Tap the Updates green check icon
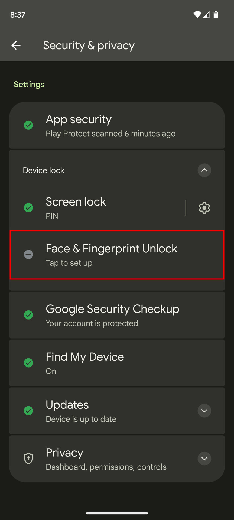The width and height of the screenshot is (234, 520). point(28,411)
